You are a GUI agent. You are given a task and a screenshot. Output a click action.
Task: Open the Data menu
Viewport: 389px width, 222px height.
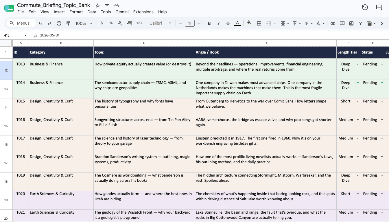[92, 12]
